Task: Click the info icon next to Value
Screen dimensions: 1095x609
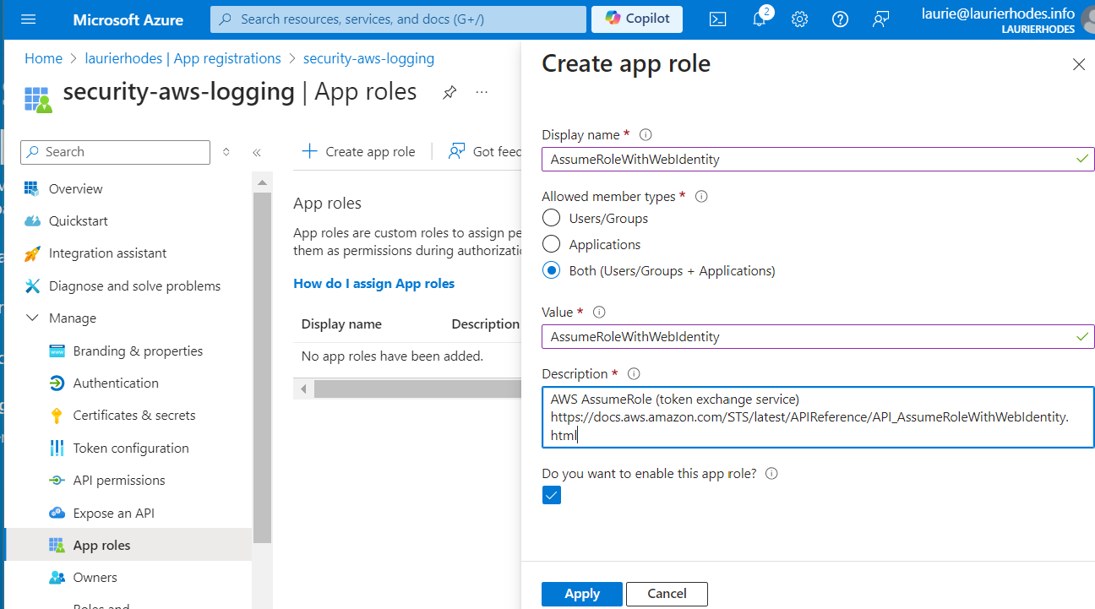Action: tap(599, 312)
